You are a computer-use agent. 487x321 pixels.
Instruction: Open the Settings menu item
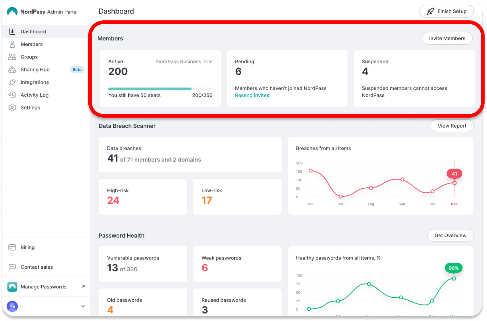[x=46, y=107]
